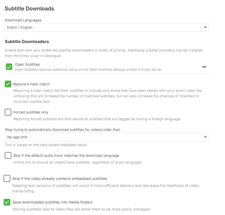Click the chevron arrow on the age limit selector
The image size is (225, 215).
click(x=205, y=137)
